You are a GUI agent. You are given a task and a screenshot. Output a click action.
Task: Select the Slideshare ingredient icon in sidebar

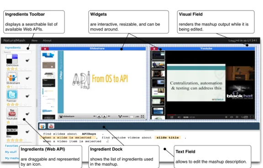tap(12, 77)
